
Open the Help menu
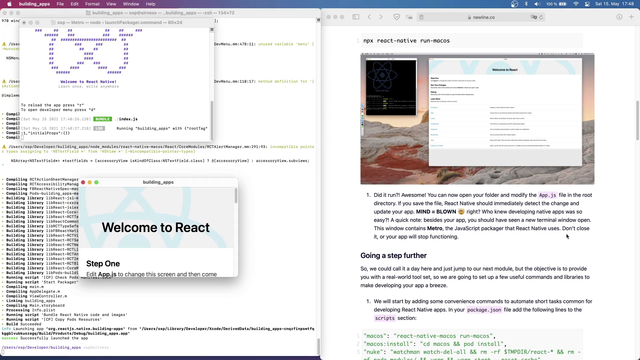click(x=151, y=4)
